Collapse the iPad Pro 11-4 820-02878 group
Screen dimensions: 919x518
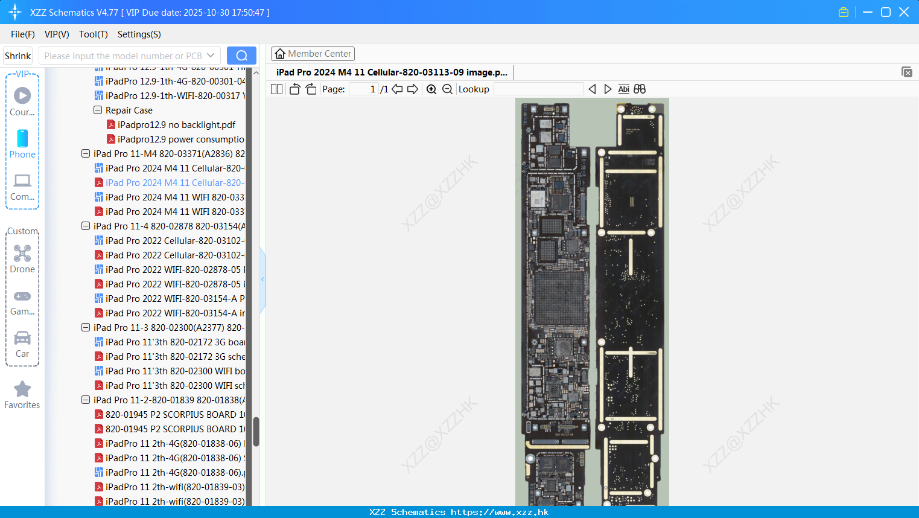[x=86, y=226]
